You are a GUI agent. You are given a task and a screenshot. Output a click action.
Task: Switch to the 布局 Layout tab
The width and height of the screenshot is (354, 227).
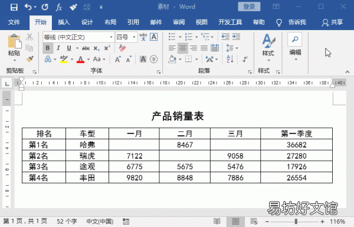(x=110, y=22)
